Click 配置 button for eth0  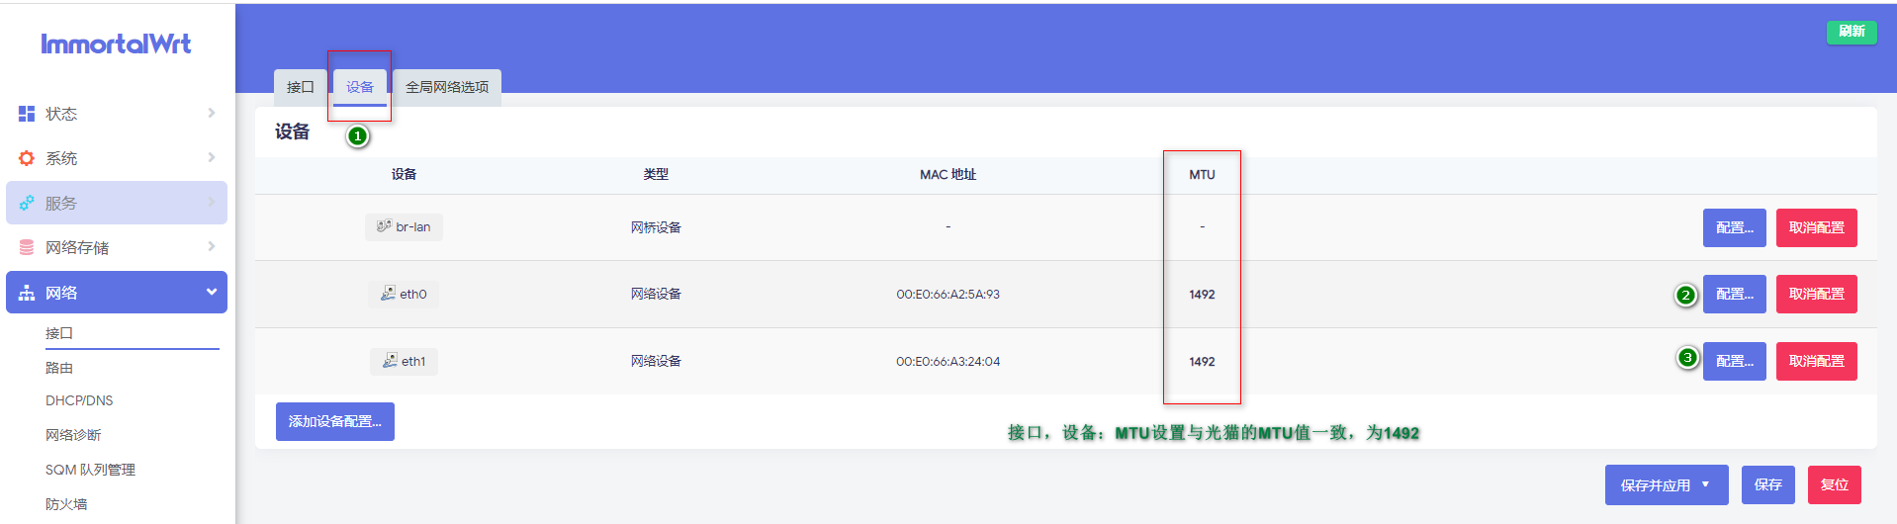(x=1734, y=294)
